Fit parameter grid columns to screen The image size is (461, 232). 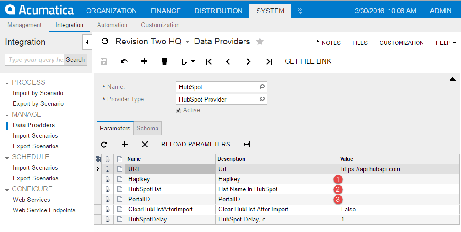tap(246, 145)
